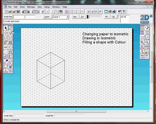156x124 pixels.
Task: Click the Print toolbar icon
Action: click(110, 11)
